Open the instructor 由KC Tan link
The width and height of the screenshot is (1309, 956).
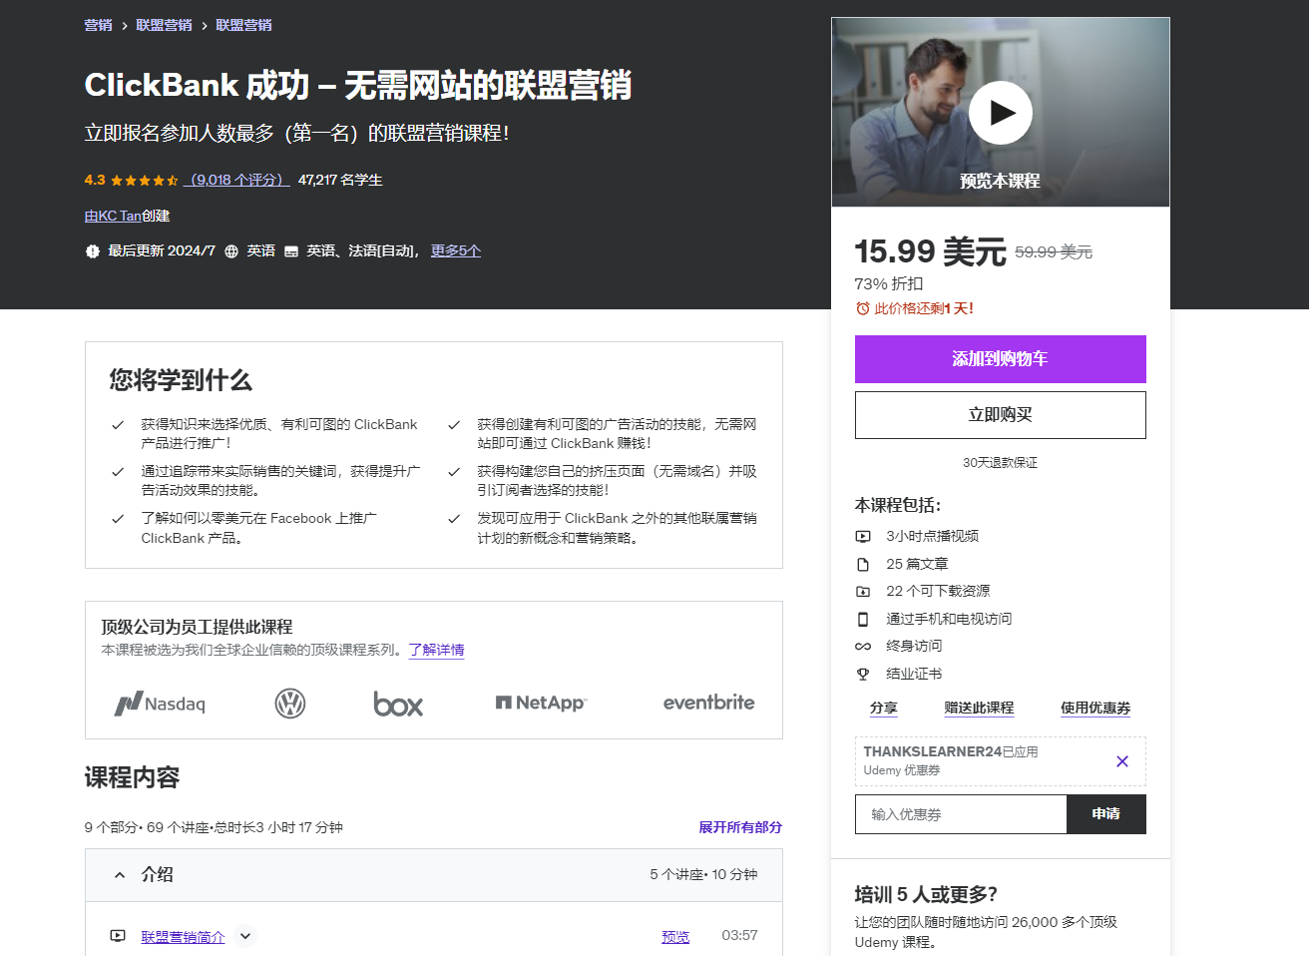(113, 216)
